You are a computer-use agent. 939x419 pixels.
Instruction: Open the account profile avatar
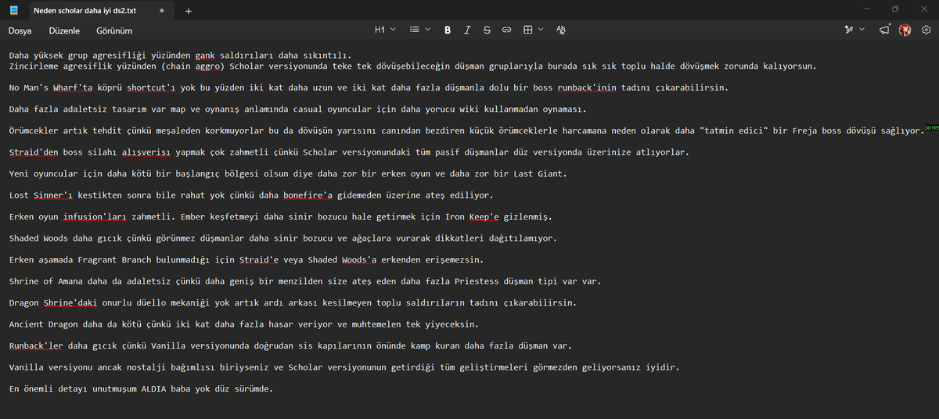tap(905, 30)
